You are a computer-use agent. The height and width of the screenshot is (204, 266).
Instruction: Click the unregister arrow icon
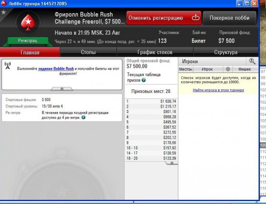[x=196, y=18]
